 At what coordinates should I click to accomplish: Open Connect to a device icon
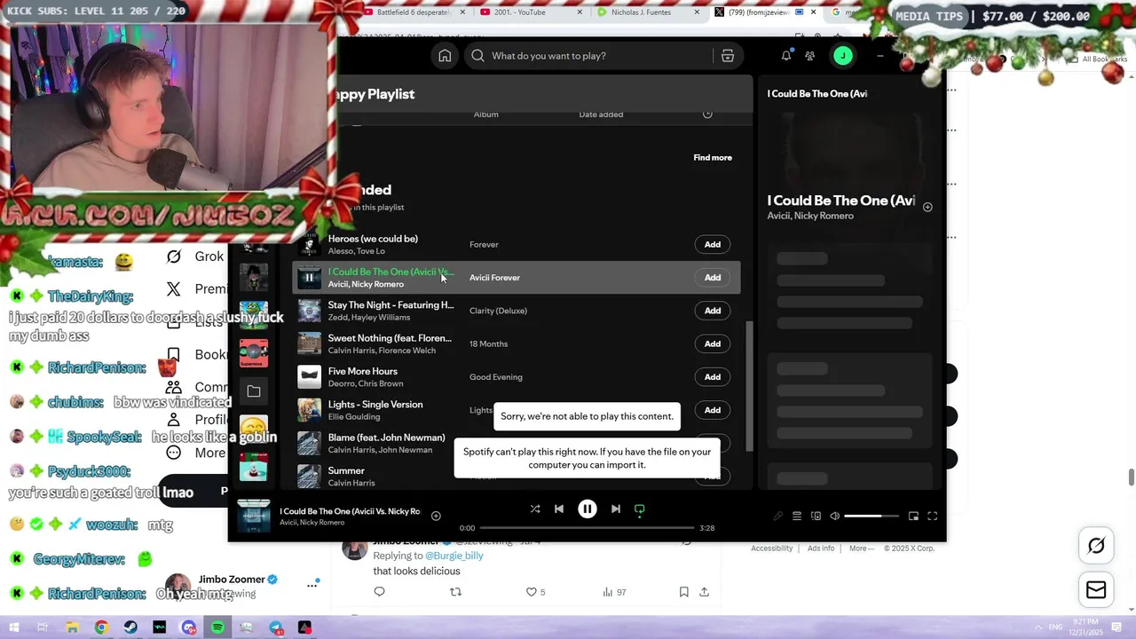(816, 516)
